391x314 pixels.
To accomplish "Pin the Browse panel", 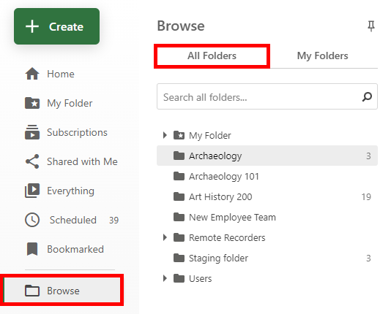I will (x=371, y=26).
